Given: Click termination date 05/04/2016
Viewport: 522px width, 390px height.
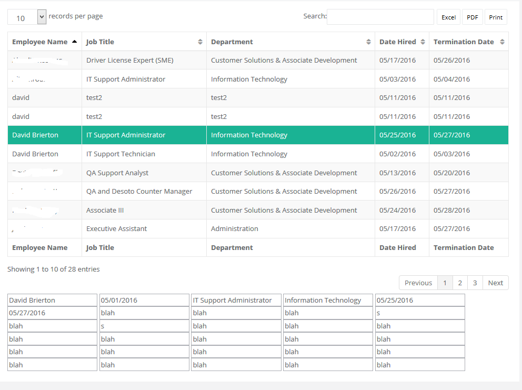Looking at the screenshot, I should click(x=452, y=79).
